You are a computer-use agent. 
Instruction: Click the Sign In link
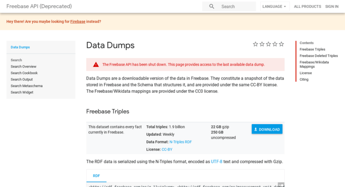tap(332, 7)
